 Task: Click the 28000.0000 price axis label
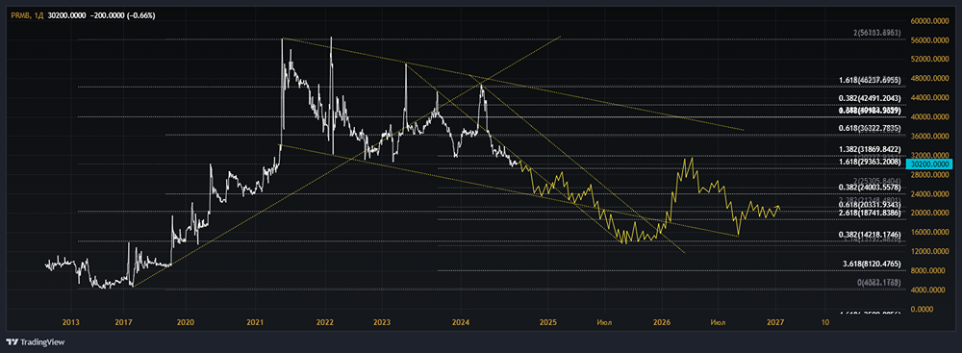(x=930, y=175)
